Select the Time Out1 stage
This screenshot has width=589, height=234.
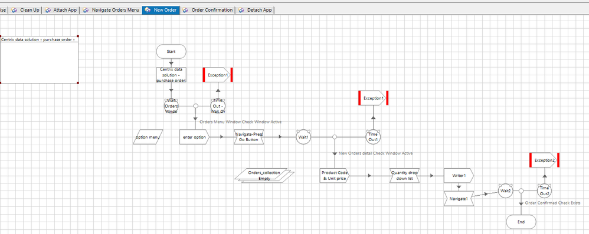point(373,137)
